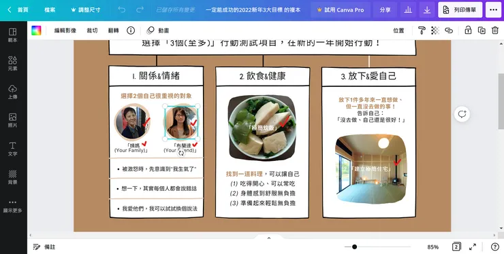504x254 pixels.
Task: Open help question mark icon
Action: point(495,247)
